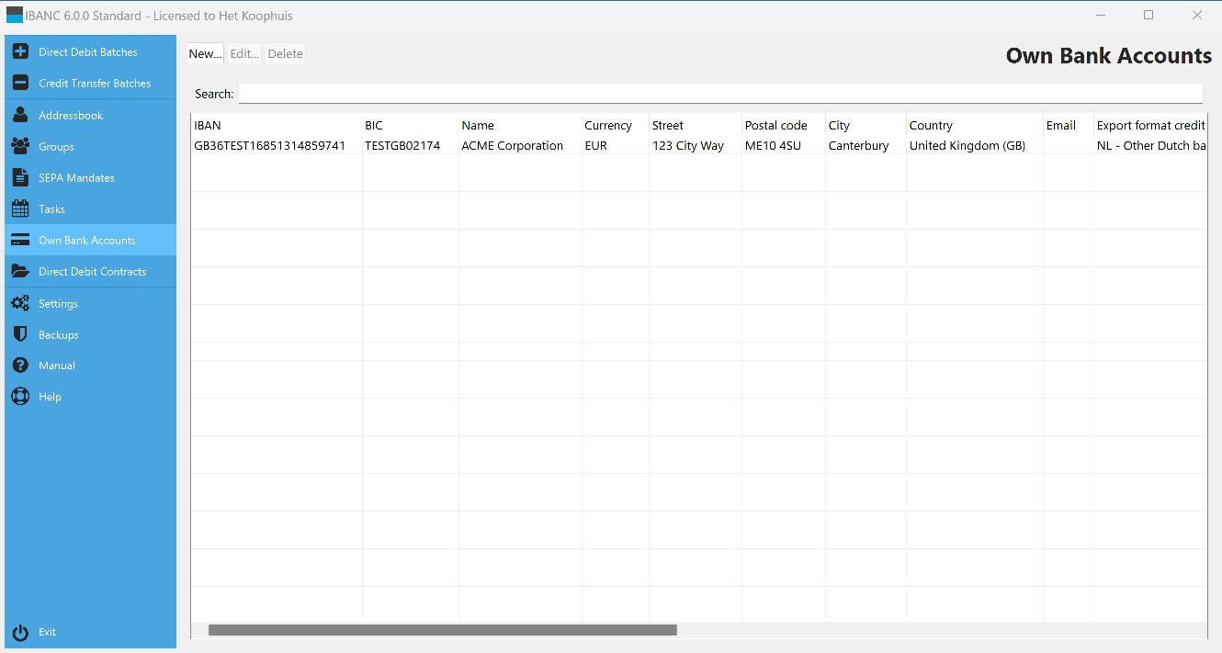Click the Tasks calendar icon
This screenshot has height=653, width=1222.
20,209
